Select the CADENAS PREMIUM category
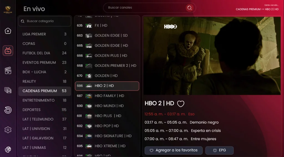Screen dimensions: 284x157 pyautogui.click(x=45, y=91)
